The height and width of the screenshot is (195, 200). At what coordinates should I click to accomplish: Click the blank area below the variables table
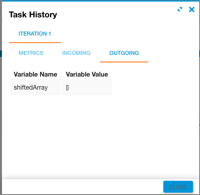(101, 135)
